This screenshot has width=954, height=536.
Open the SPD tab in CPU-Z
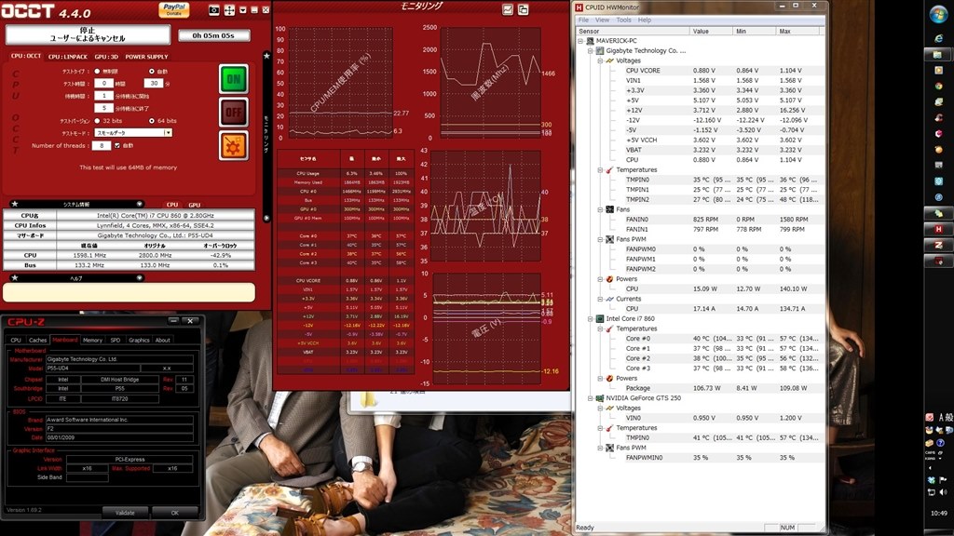(115, 341)
